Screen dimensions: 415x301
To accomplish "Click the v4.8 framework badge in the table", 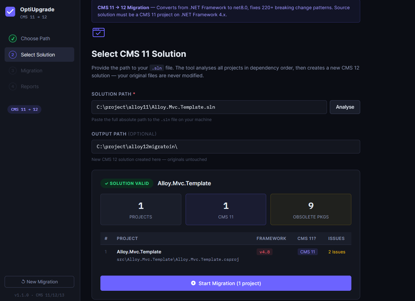I will (x=264, y=252).
